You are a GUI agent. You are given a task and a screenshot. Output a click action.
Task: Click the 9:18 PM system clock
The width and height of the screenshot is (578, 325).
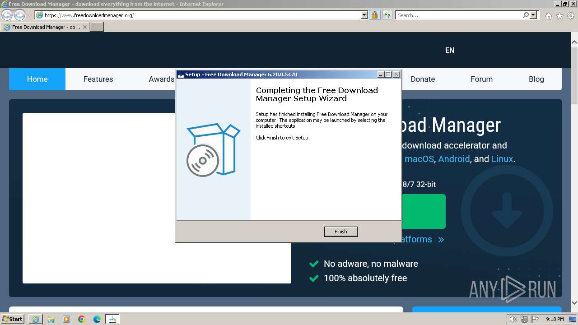click(x=555, y=319)
